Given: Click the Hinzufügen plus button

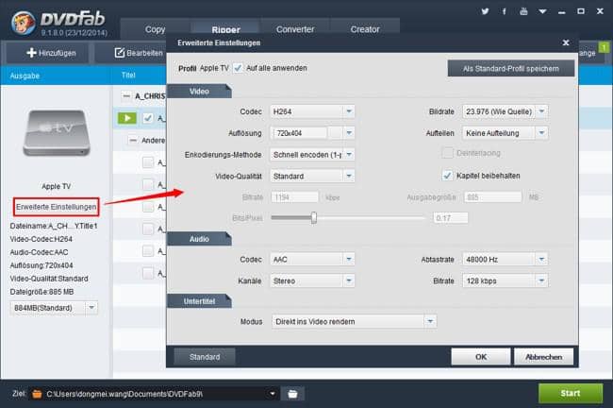Looking at the screenshot, I should coord(51,53).
